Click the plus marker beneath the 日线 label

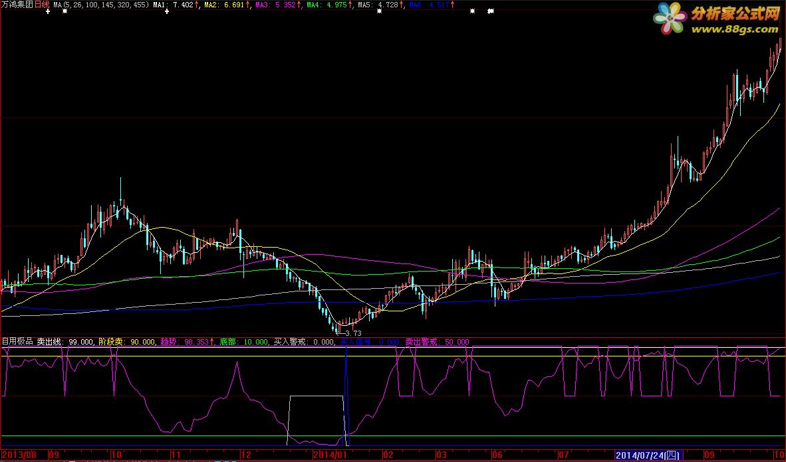(48, 11)
